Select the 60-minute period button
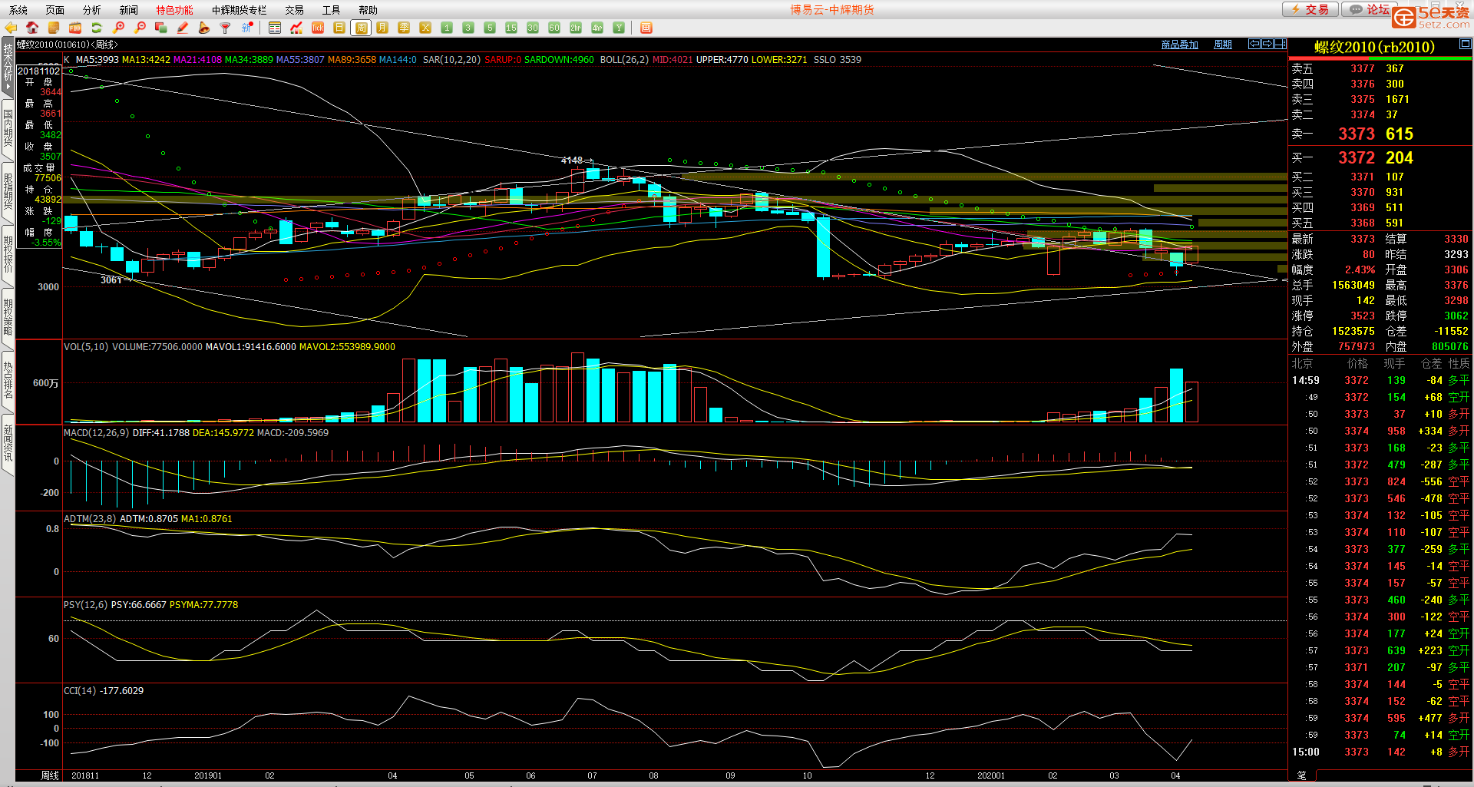Viewport: 1474px width, 787px height. click(x=554, y=28)
